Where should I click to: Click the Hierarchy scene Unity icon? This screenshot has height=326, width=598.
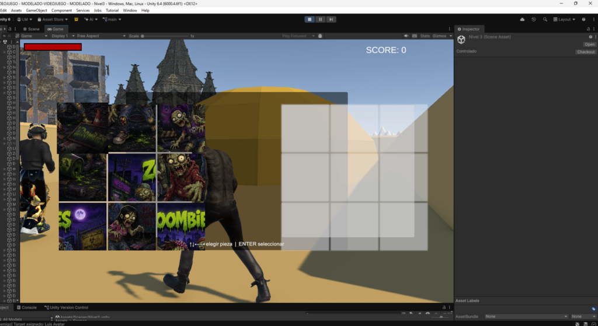tap(5, 42)
